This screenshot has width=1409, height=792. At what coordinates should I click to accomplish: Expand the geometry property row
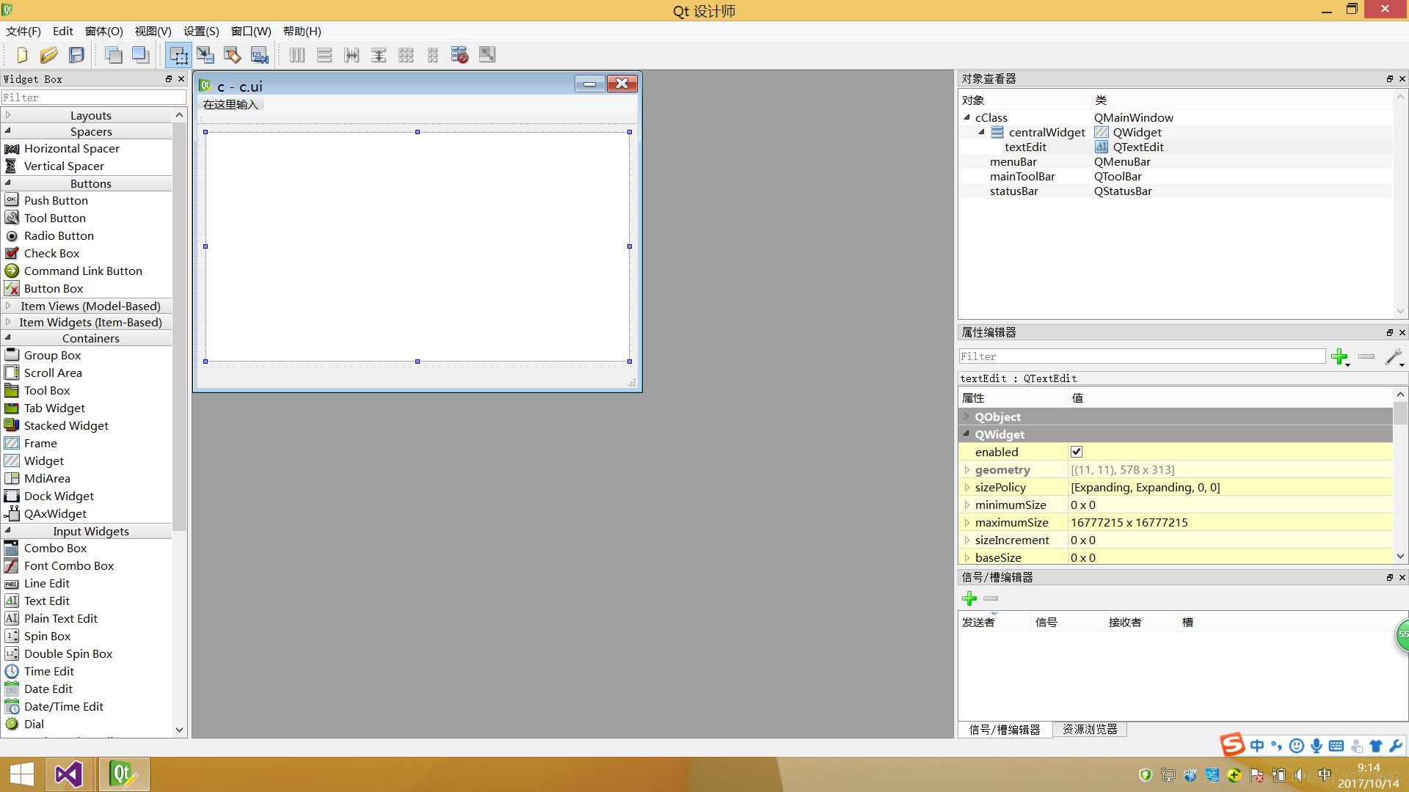click(967, 470)
